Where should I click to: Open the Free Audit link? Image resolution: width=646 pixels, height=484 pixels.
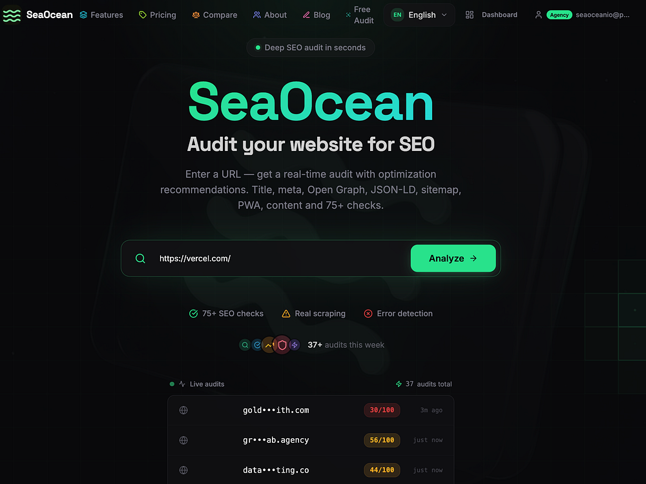360,15
